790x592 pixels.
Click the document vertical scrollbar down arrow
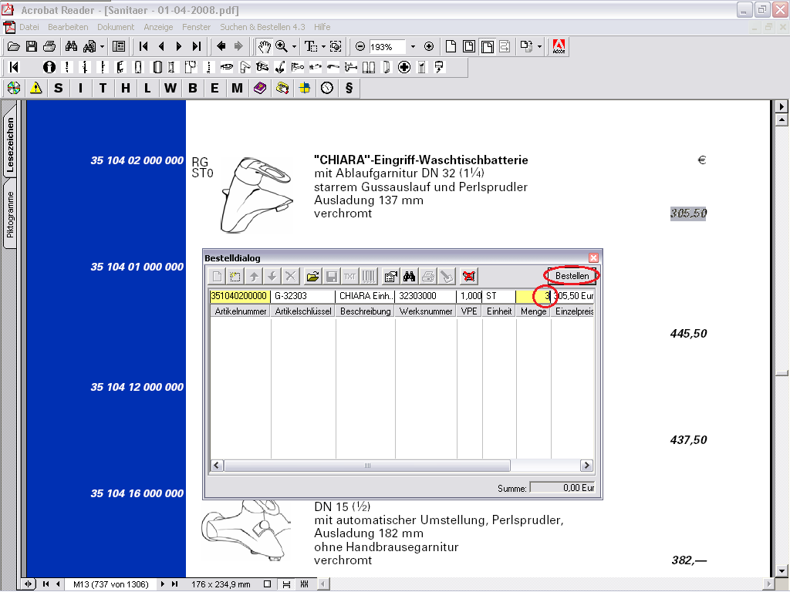pos(782,571)
